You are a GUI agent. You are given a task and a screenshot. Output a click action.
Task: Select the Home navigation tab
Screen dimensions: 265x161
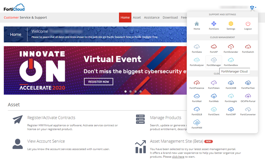[125, 17]
